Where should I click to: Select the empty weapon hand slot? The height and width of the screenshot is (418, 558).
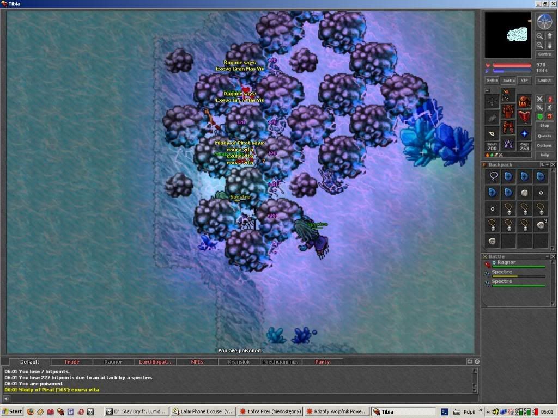point(492,118)
